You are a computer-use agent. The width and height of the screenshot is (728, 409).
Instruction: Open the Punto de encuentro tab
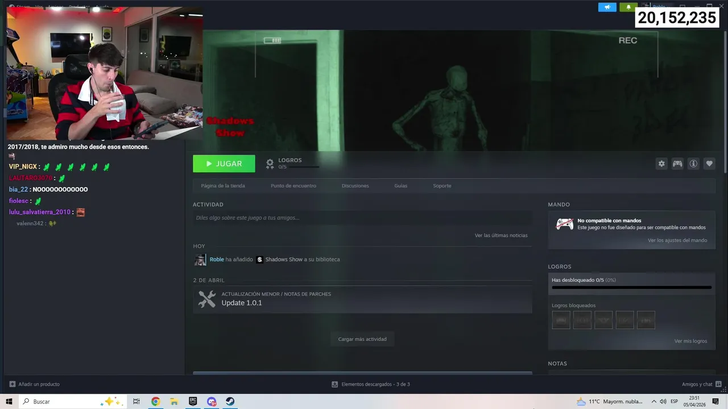tap(293, 186)
